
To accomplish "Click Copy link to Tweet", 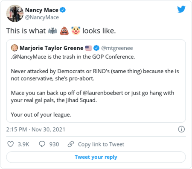I will [x=101, y=144].
